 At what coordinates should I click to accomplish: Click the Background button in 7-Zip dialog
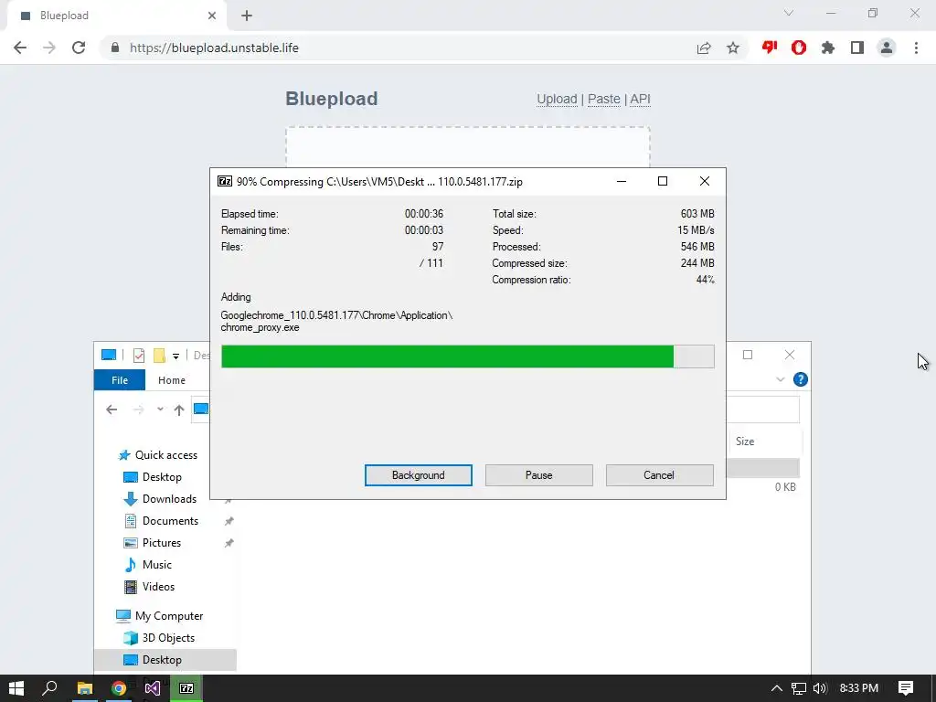418,475
